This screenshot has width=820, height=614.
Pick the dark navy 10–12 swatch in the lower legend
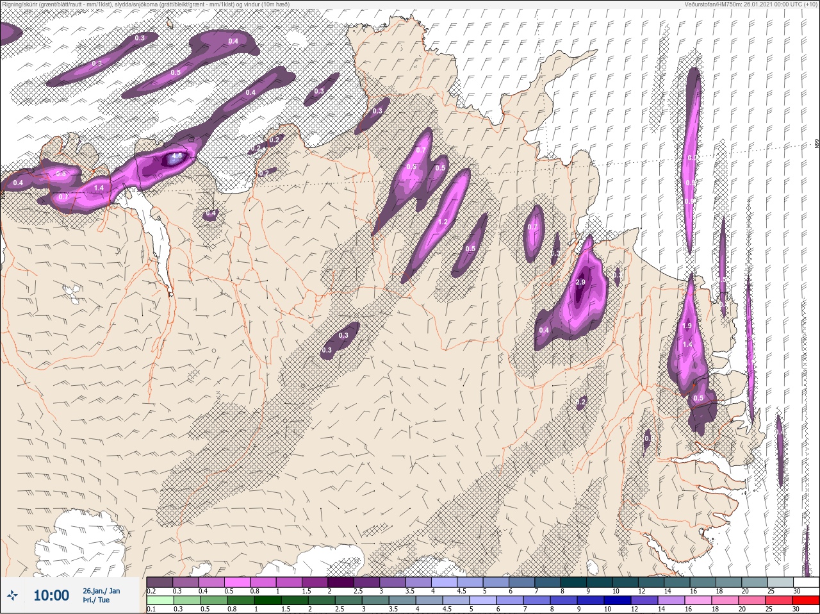point(618,601)
